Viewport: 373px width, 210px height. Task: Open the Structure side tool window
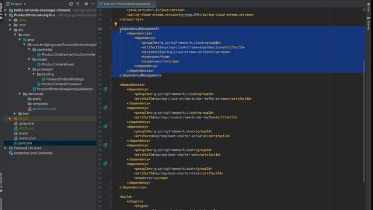1,204
